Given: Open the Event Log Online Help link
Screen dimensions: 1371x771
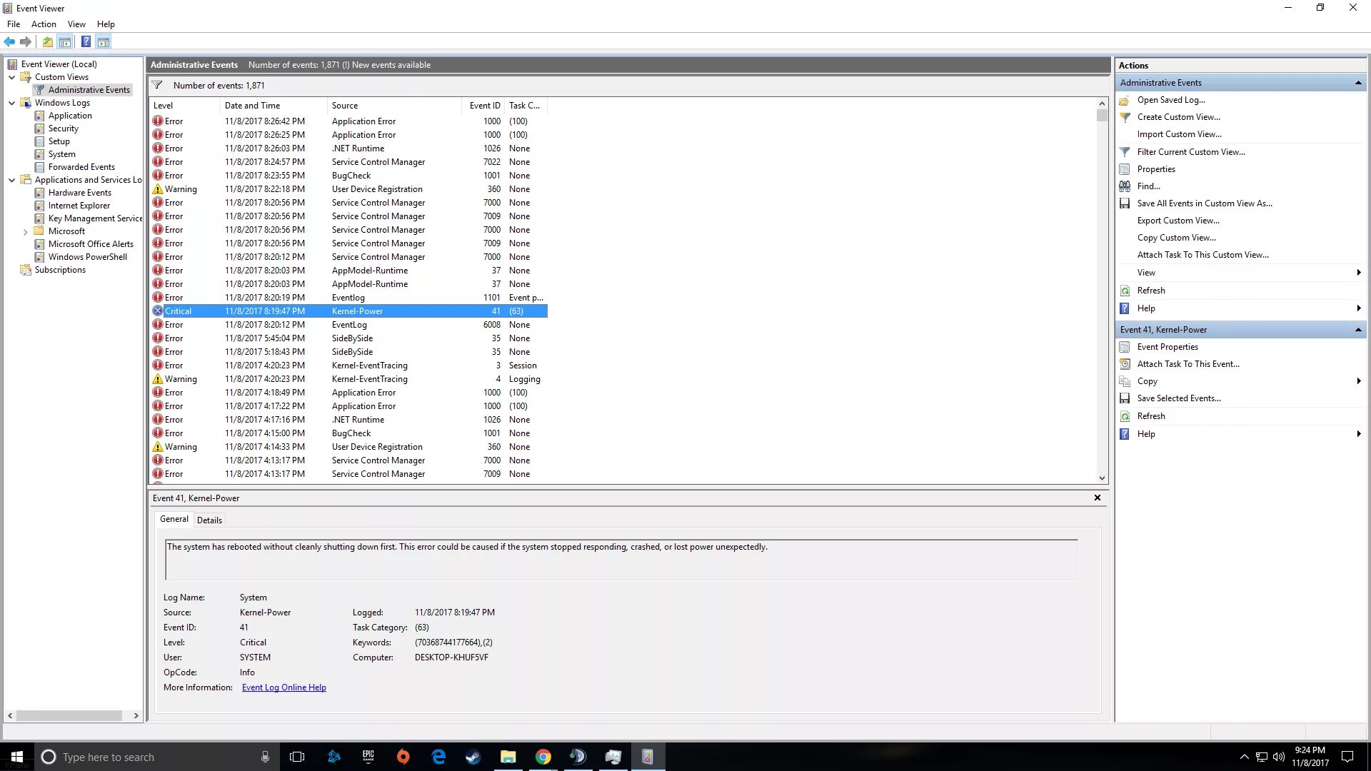Looking at the screenshot, I should point(283,687).
